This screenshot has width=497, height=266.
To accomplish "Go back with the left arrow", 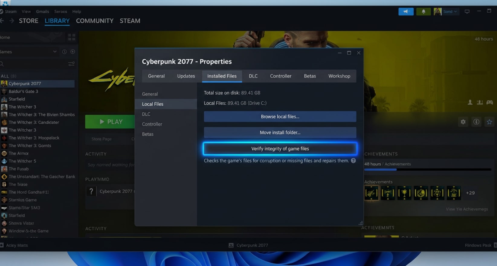I will 2,21.
